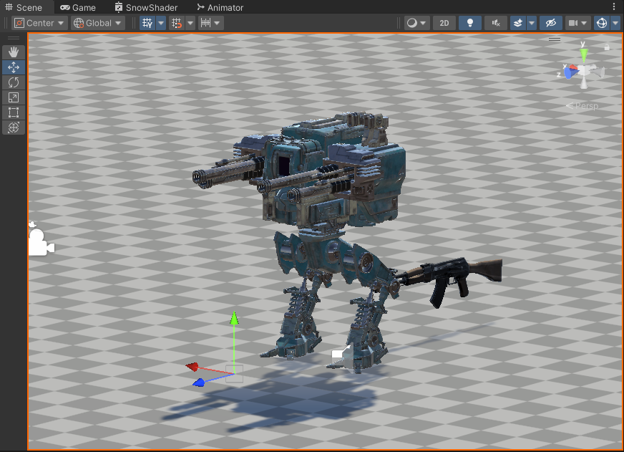Open the SnowShader tab
Viewport: 624px width, 452px height.
pyautogui.click(x=146, y=8)
